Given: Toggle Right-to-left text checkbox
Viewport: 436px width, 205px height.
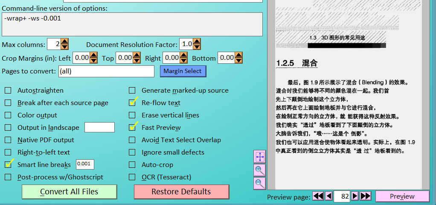Looking at the screenshot, I should coord(8,152).
